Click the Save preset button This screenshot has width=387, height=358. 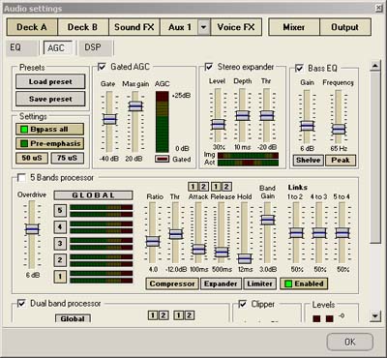[50, 99]
